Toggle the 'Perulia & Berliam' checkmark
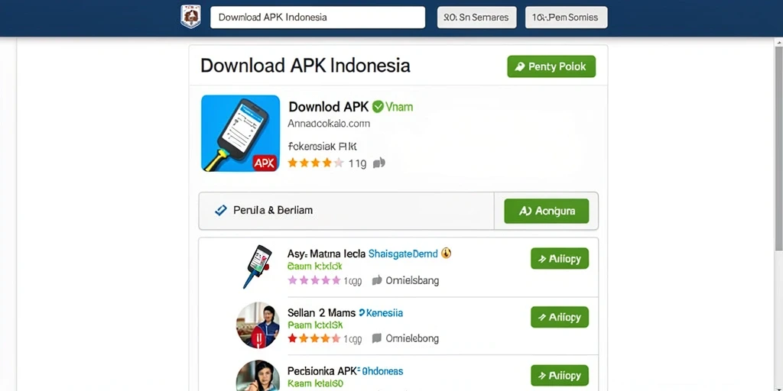 [x=220, y=211]
